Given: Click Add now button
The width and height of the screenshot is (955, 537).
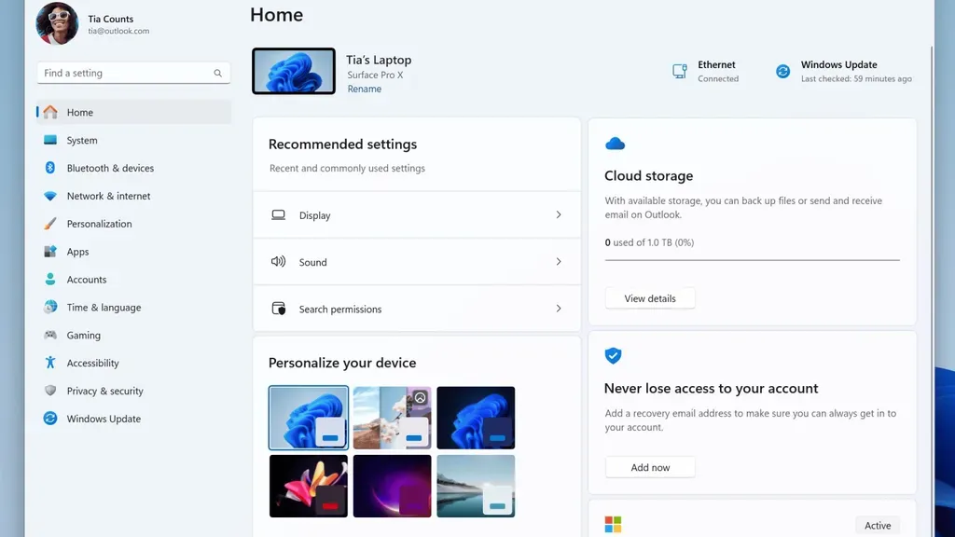Looking at the screenshot, I should (650, 467).
